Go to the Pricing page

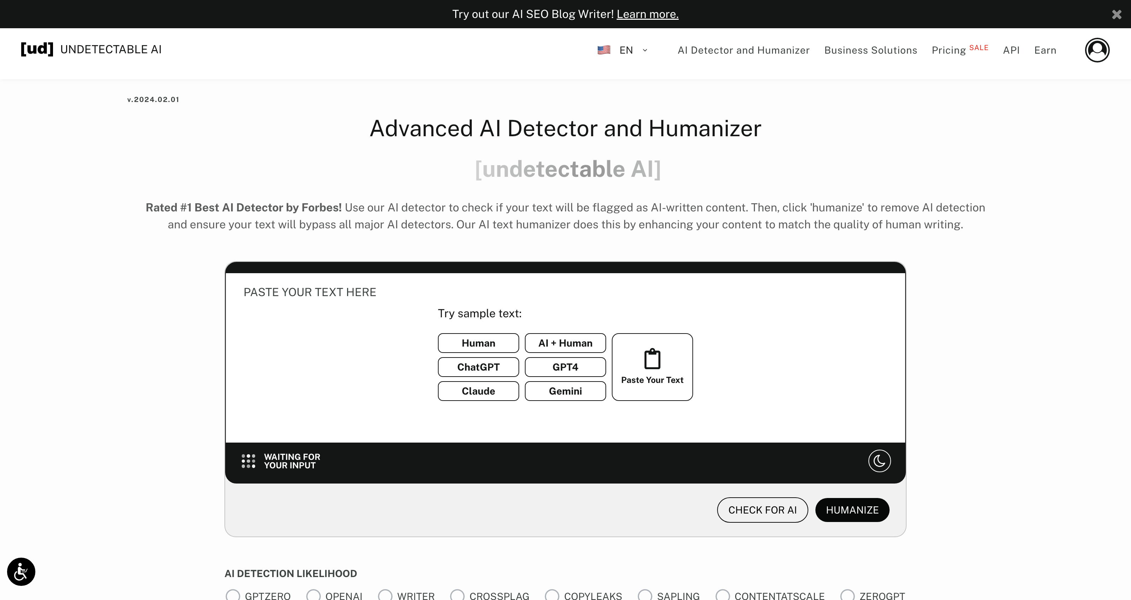(948, 50)
